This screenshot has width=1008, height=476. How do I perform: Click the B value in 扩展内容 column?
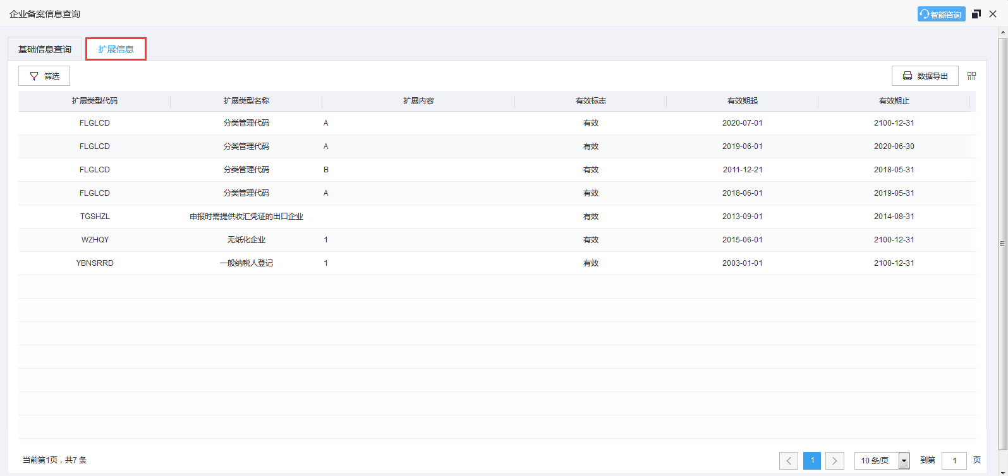point(326,170)
